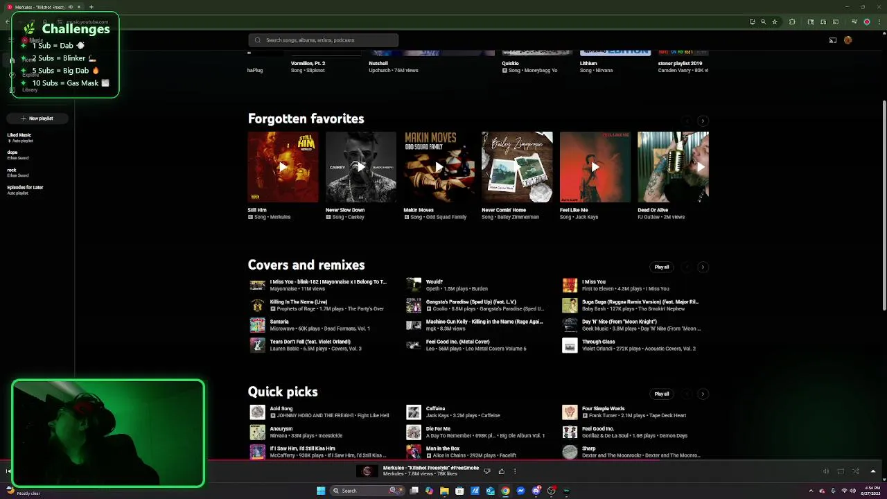Open a new browser tab
This screenshot has height=499, width=887.
[x=91, y=7]
